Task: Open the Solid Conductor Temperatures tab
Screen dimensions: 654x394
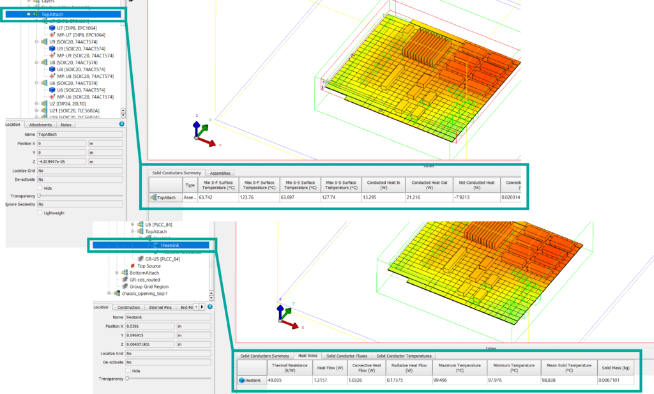Action: click(x=404, y=356)
